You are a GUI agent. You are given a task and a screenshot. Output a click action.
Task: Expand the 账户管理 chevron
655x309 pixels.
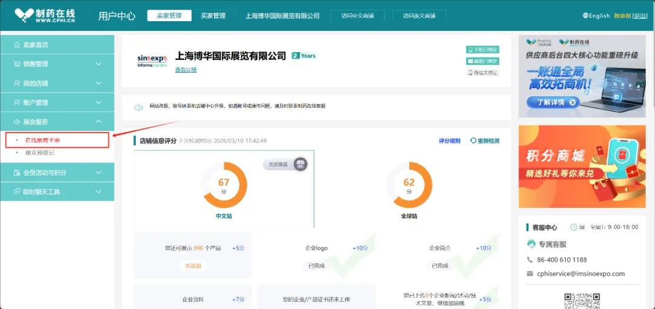pos(99,102)
